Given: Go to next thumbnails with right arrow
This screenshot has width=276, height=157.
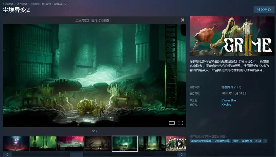Looking at the screenshot, I should point(182,154).
